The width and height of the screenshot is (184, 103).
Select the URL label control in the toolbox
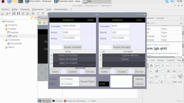point(180,82)
